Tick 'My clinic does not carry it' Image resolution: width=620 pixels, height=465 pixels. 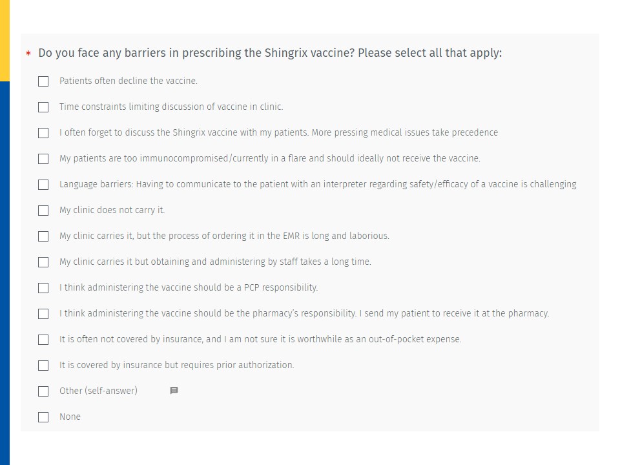(x=43, y=211)
